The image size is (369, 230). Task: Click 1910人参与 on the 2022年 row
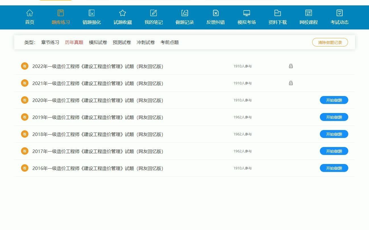[x=243, y=66]
